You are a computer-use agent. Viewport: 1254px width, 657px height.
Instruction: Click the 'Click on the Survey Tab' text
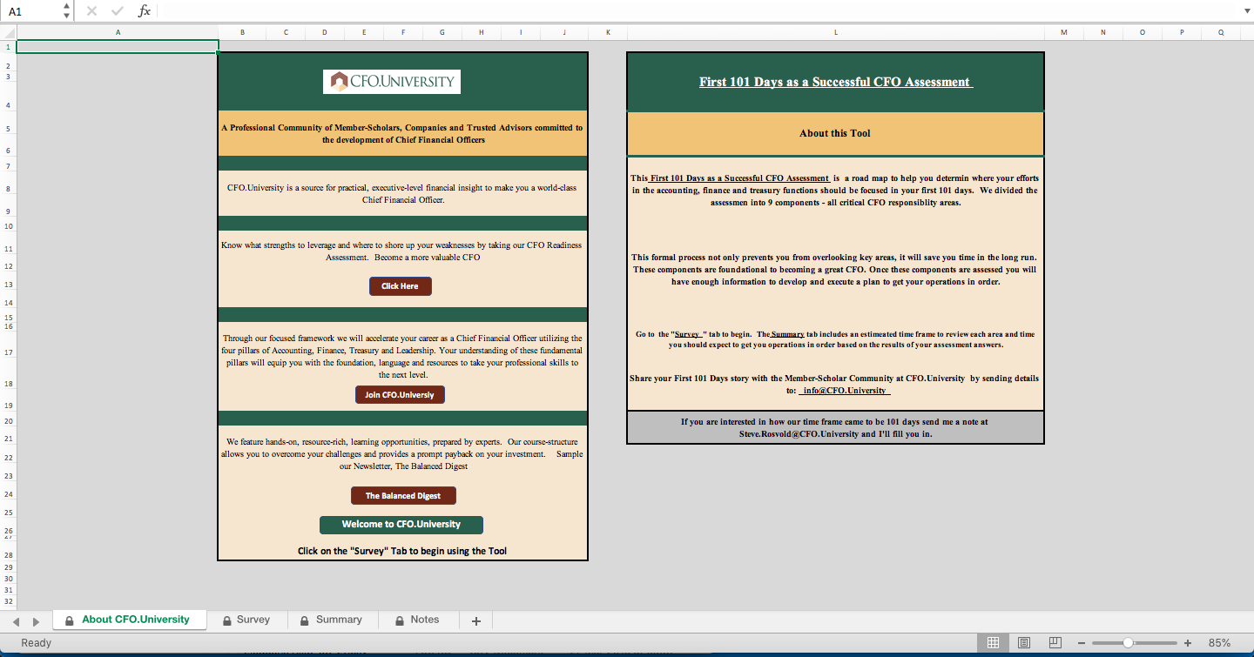402,551
